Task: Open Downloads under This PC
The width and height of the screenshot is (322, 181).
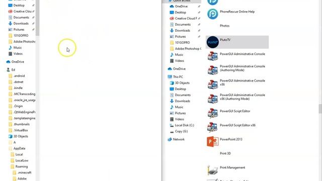Action: 182,101
